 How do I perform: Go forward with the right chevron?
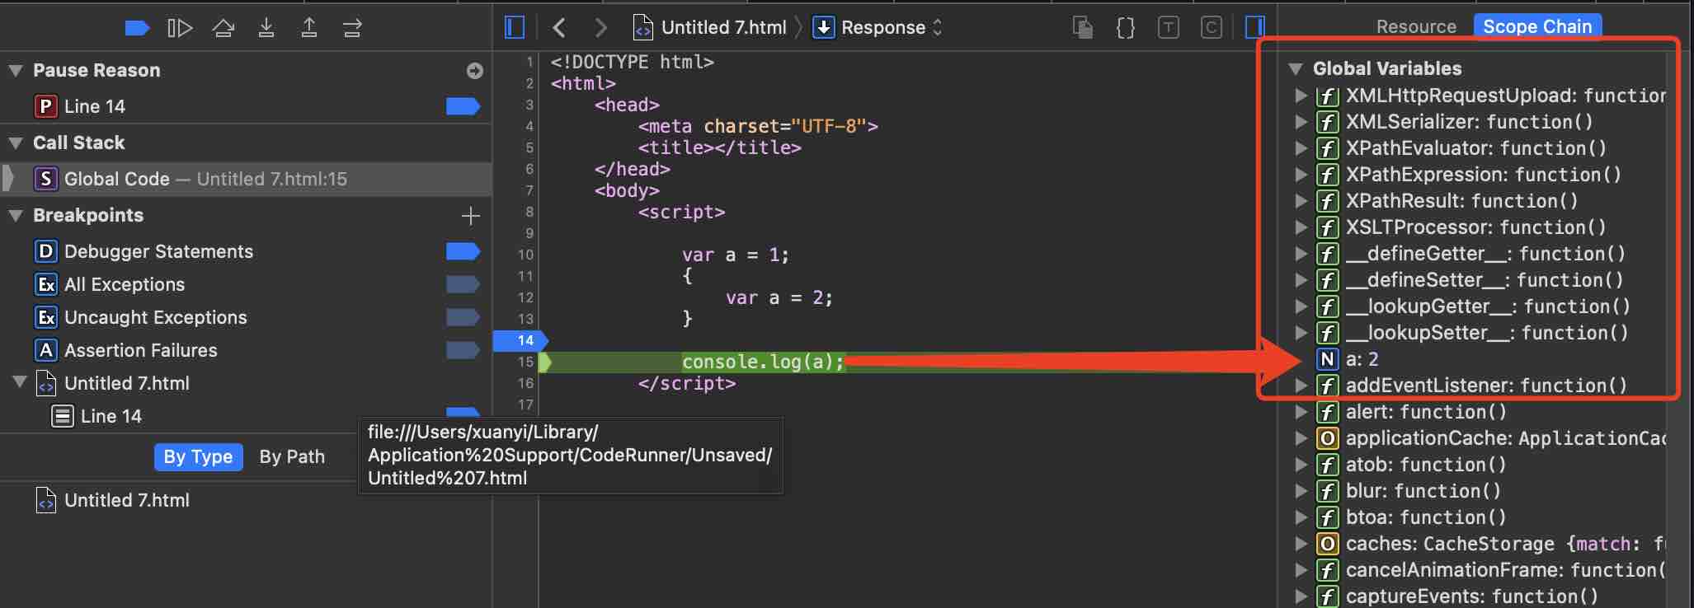[x=600, y=28]
